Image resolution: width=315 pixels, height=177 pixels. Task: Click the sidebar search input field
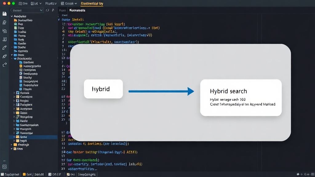tap(27, 10)
